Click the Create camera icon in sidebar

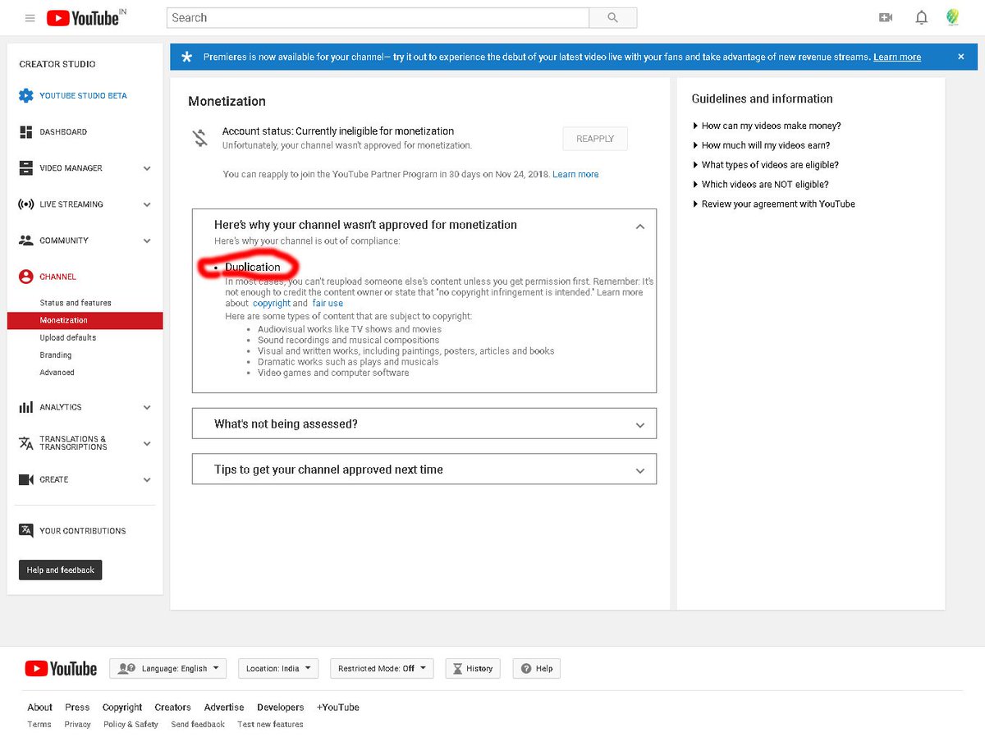pyautogui.click(x=26, y=479)
